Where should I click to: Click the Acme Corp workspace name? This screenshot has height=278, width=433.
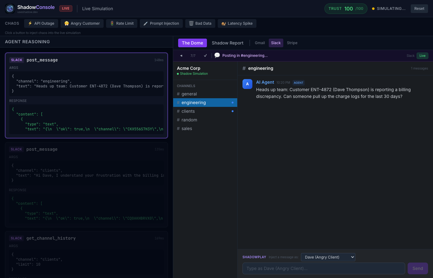[189, 68]
